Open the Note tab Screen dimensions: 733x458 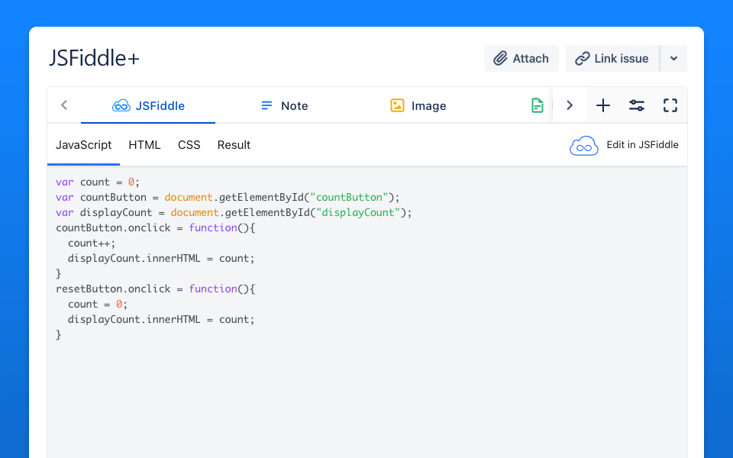(284, 106)
